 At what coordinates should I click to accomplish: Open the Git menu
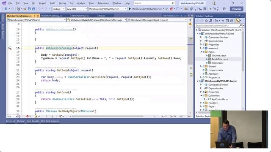point(34,3)
